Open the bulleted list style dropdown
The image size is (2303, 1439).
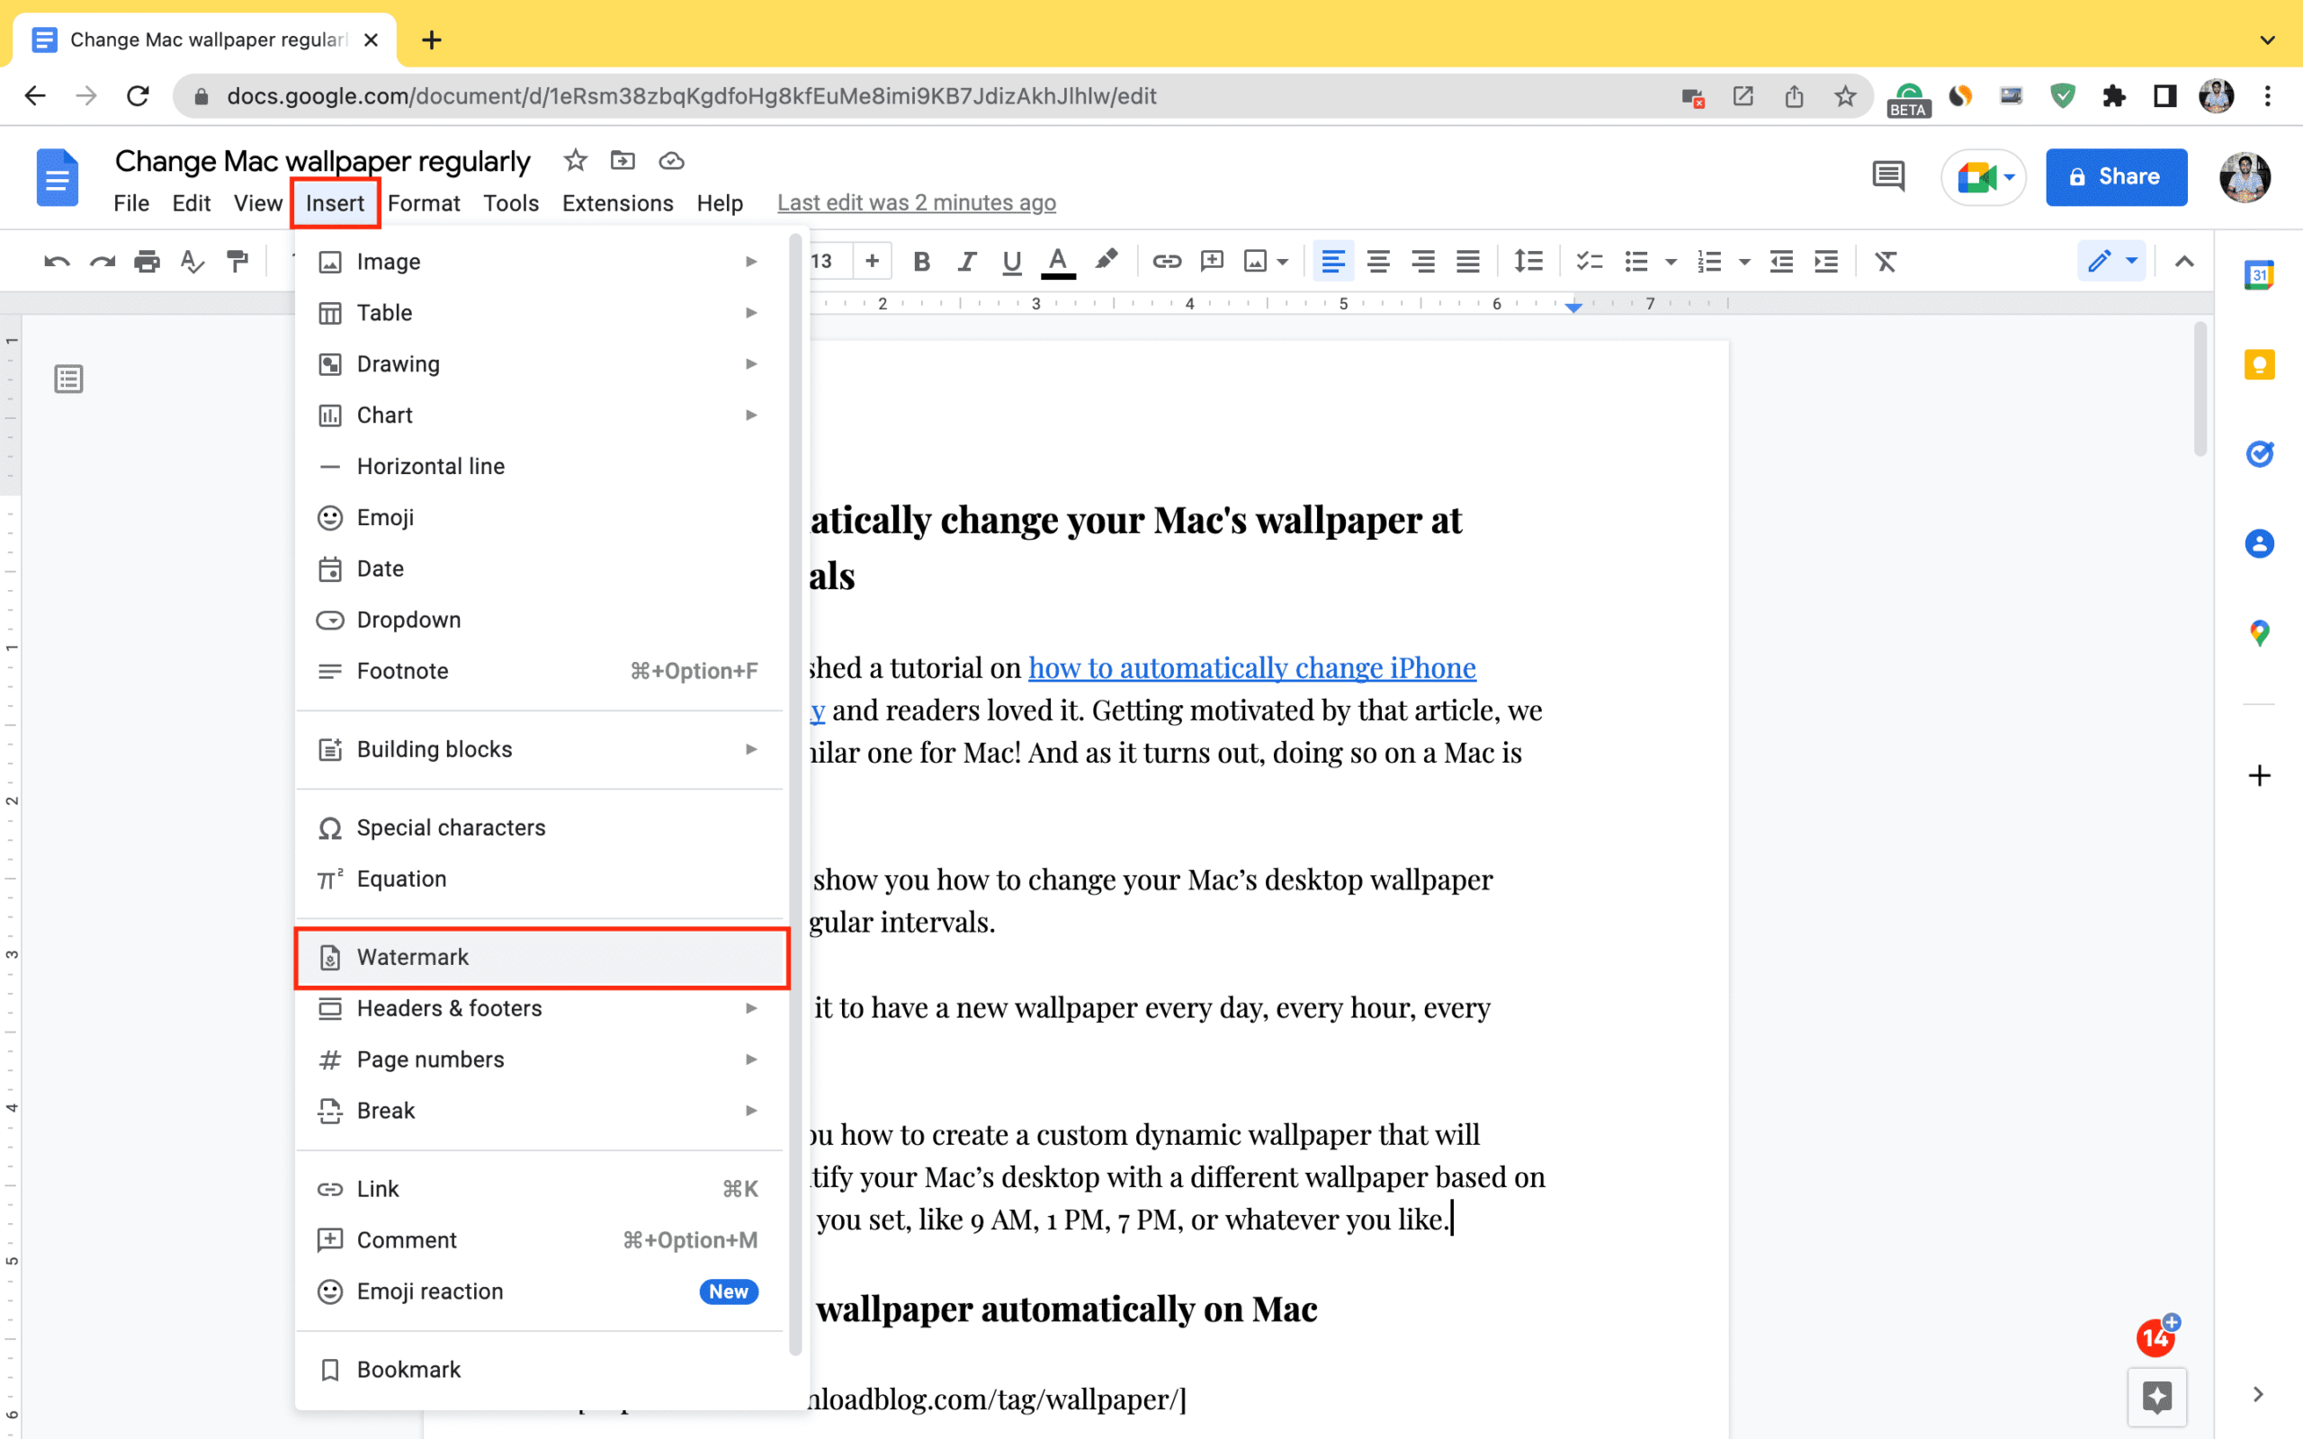pyautogui.click(x=1671, y=261)
